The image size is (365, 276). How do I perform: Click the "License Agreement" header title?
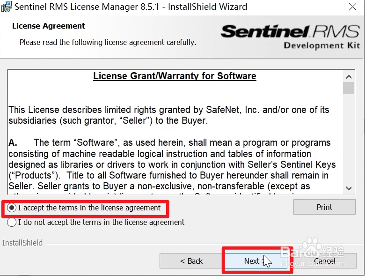click(x=49, y=26)
